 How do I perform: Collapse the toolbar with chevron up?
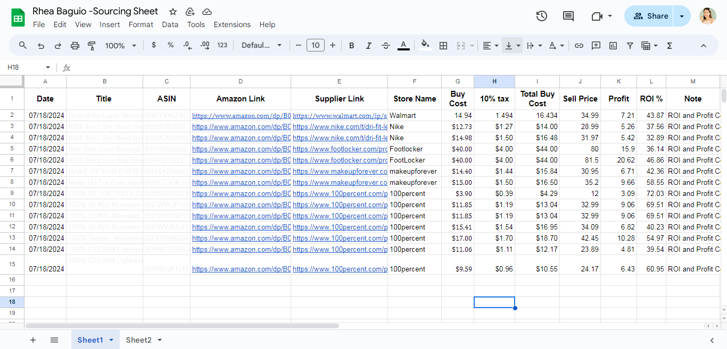tap(703, 46)
